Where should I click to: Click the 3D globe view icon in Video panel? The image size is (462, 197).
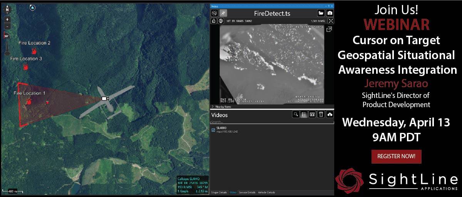[x=215, y=13]
